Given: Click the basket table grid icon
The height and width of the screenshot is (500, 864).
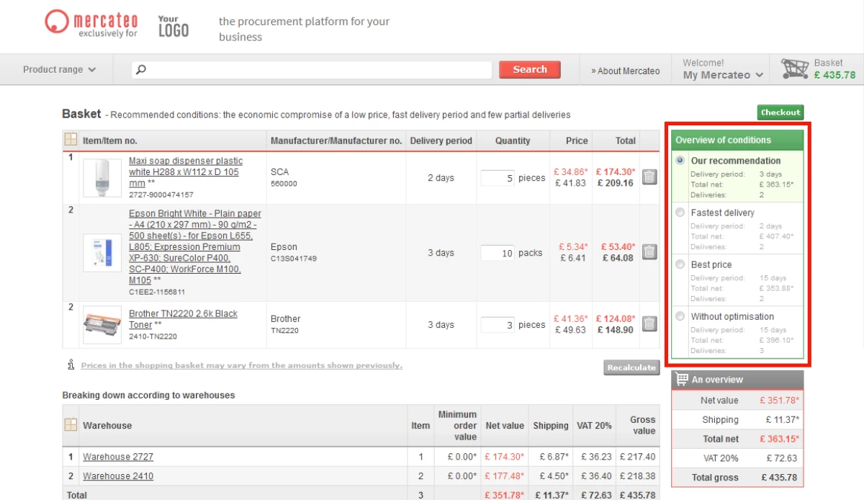Looking at the screenshot, I should [x=71, y=140].
